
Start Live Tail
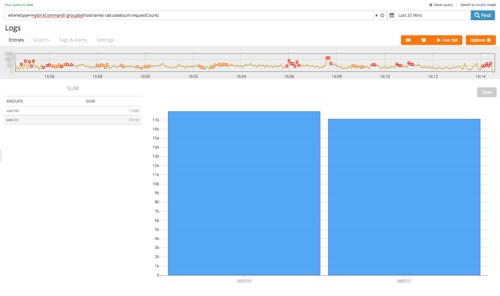[447, 40]
